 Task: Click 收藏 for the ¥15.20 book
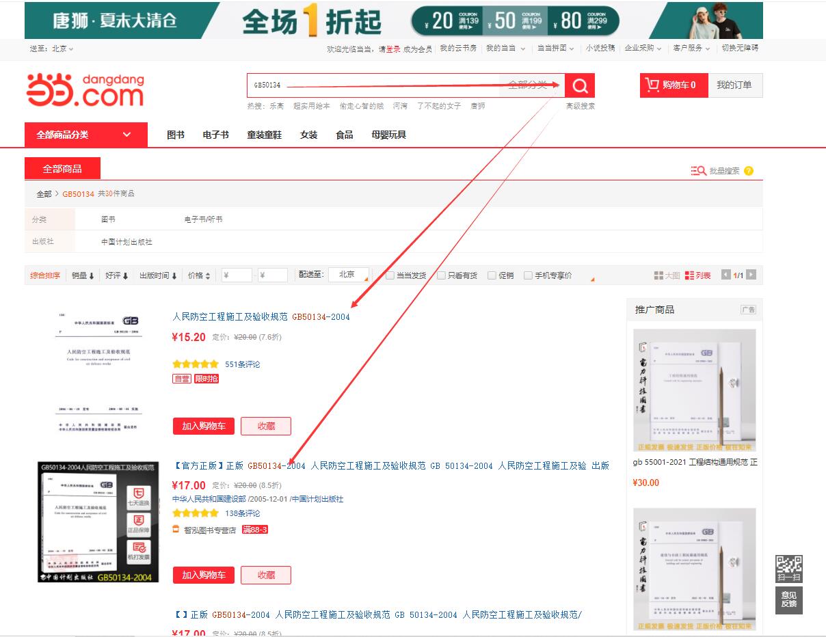coord(266,426)
